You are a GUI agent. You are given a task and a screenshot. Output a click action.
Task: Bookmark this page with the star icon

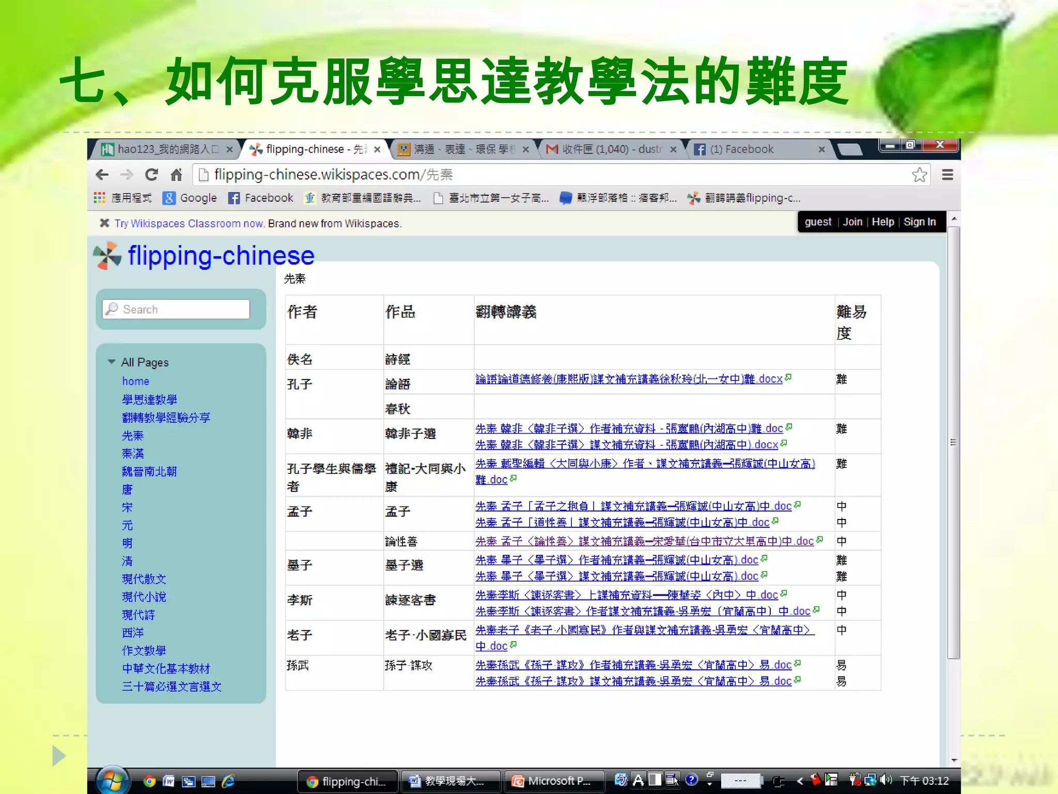pos(919,175)
